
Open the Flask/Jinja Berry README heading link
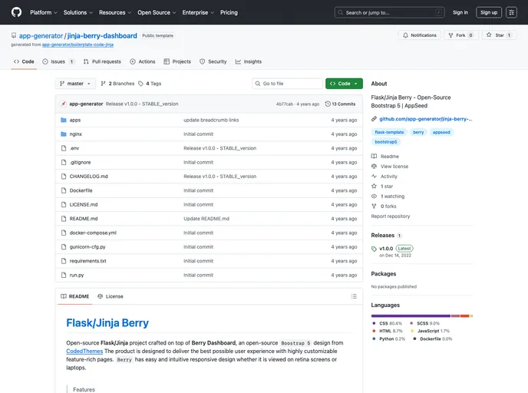click(107, 323)
